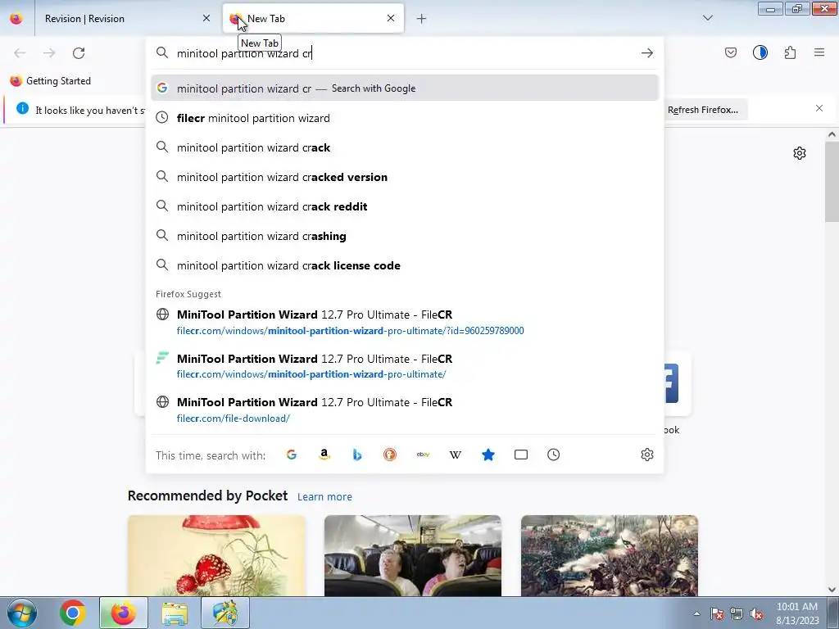
Task: Open Save to Pocket button
Action: click(x=730, y=52)
